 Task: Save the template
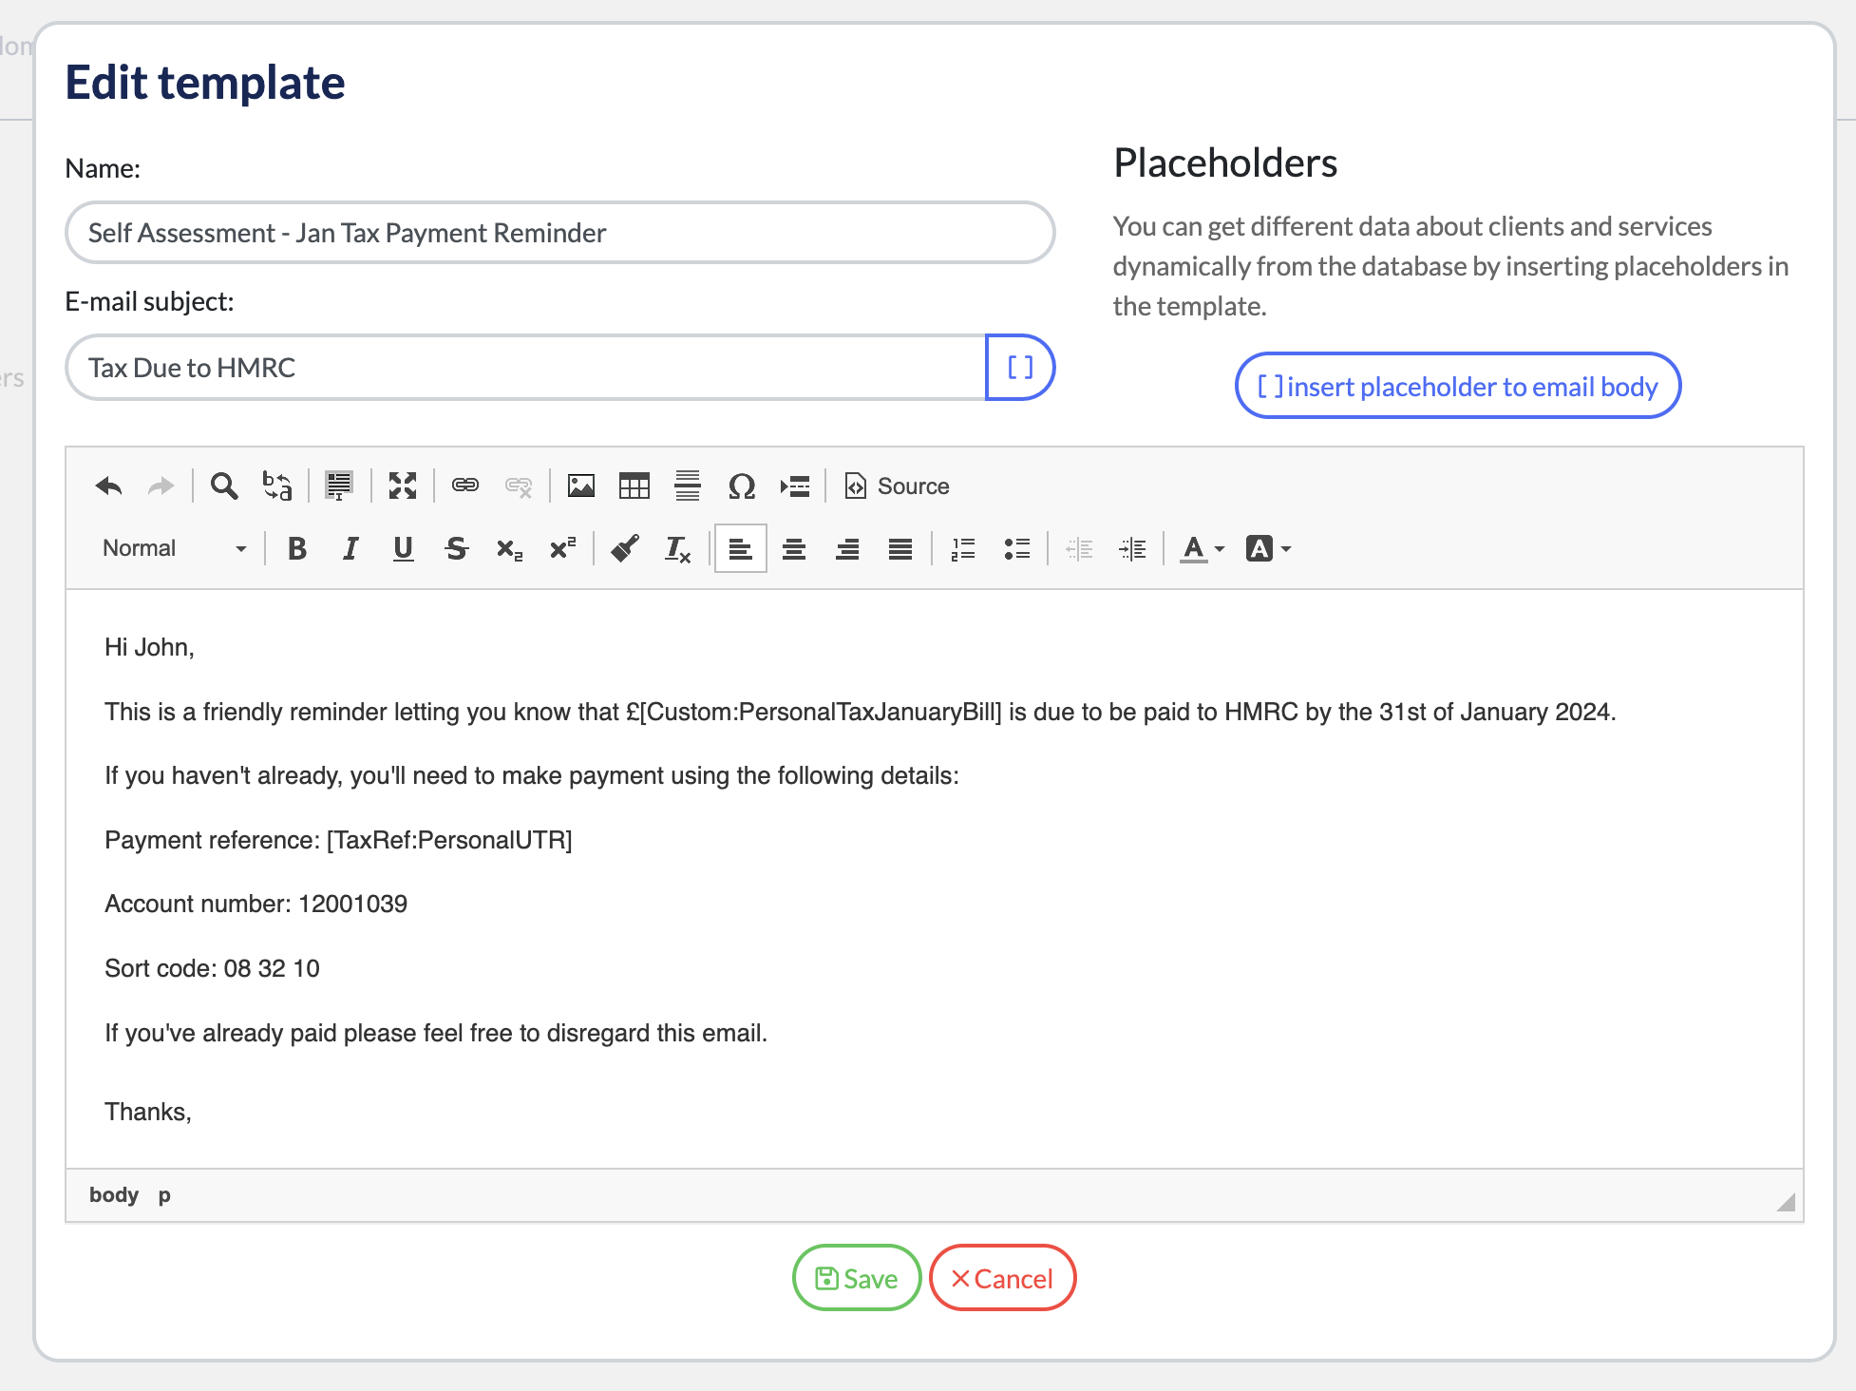[x=857, y=1278]
